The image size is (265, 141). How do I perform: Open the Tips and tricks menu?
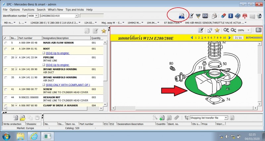click(x=75, y=10)
